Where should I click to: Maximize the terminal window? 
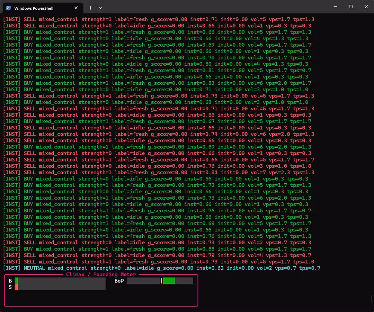351,7
